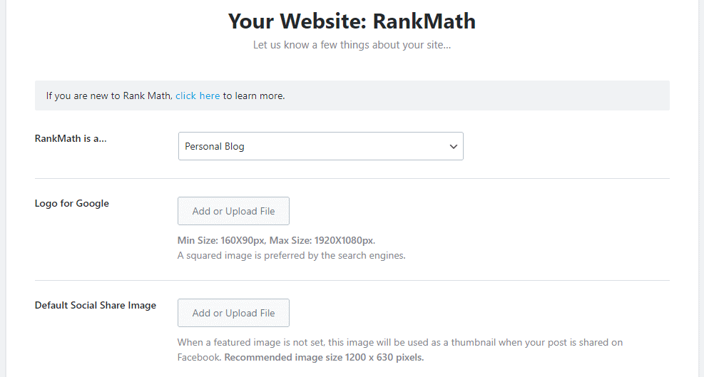The image size is (704, 377).
Task: Click the chevron arrow of the site type dropdown
Action: click(x=453, y=146)
